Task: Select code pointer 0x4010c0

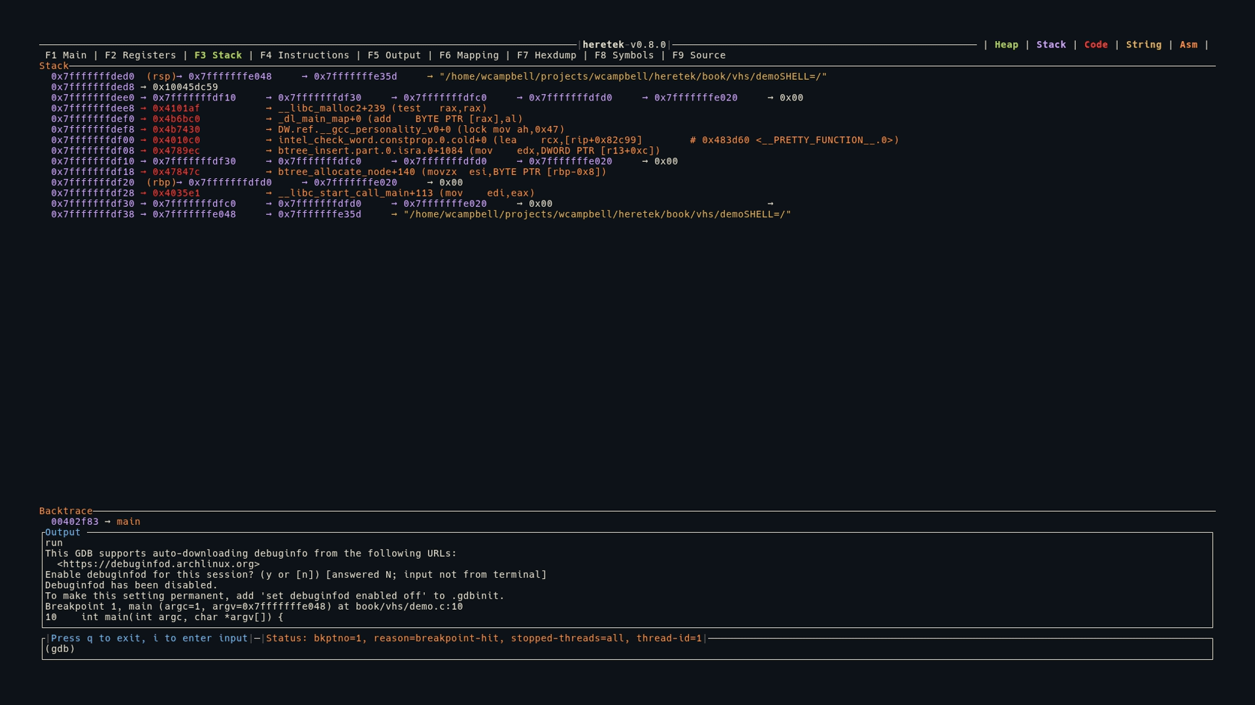Action: (x=176, y=140)
